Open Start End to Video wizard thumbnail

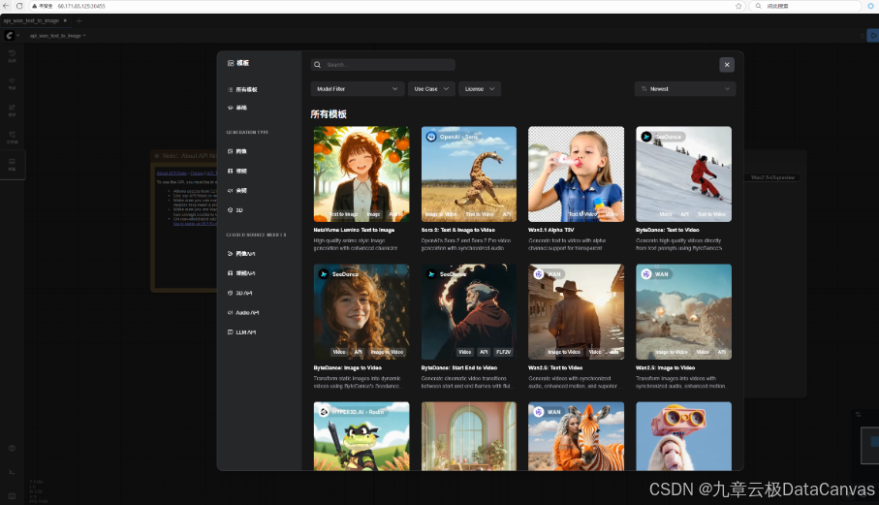click(469, 312)
